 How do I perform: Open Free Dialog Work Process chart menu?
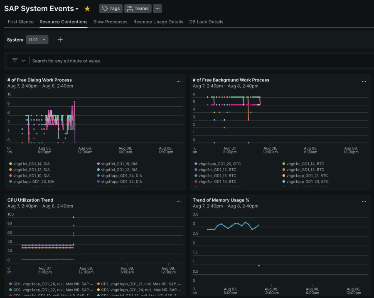[x=179, y=81]
